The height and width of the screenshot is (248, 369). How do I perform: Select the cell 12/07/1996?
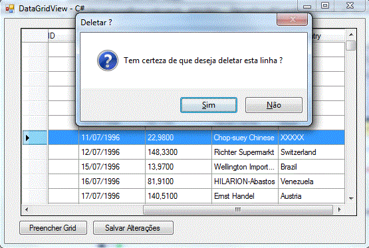point(112,152)
